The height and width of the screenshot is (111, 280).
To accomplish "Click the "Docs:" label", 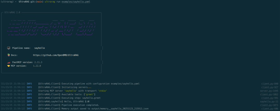I will pos(14,55).
